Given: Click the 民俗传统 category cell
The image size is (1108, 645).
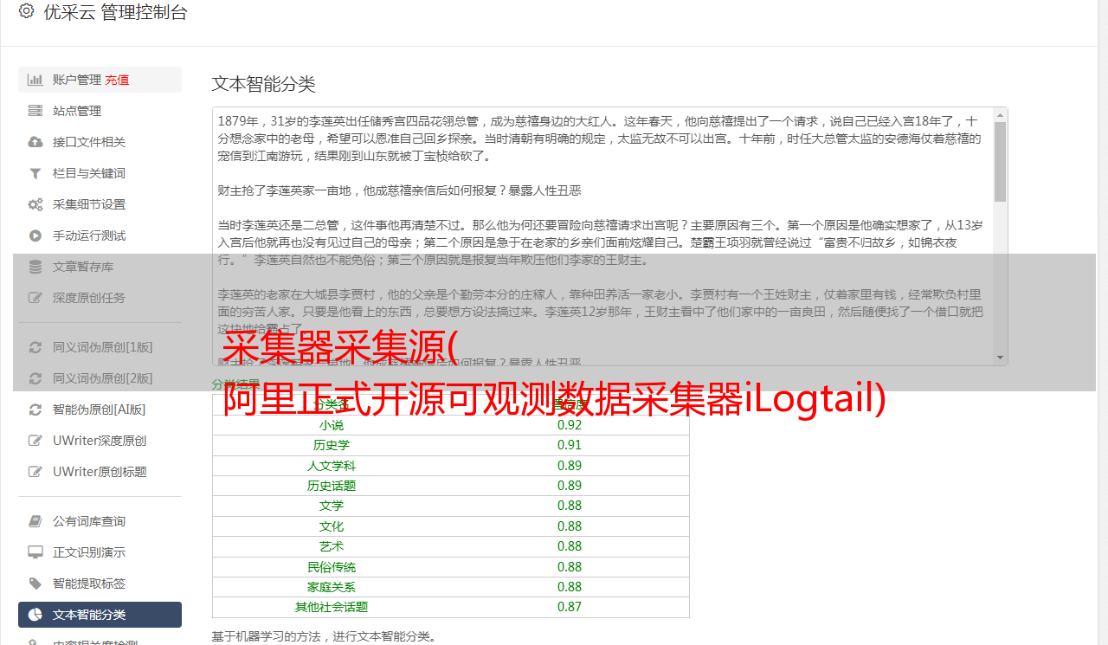Looking at the screenshot, I should point(332,567).
